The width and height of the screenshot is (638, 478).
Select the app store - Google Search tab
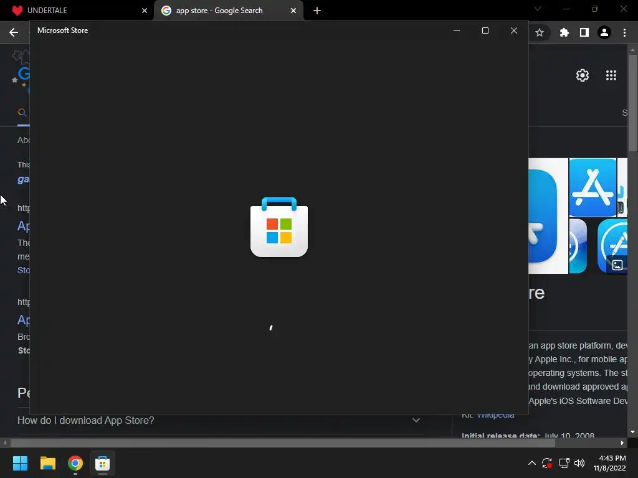tap(228, 11)
